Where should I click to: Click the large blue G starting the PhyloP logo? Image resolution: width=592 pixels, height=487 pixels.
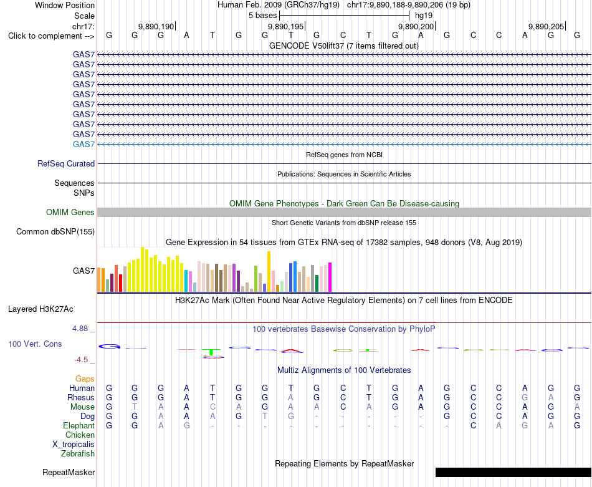110,346
